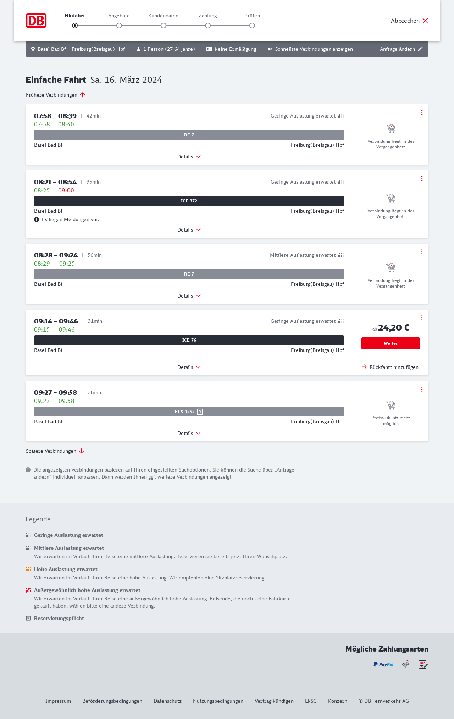The image size is (454, 719).
Task: Load later connections (Spätere Verbindungen)
Action: (55, 451)
